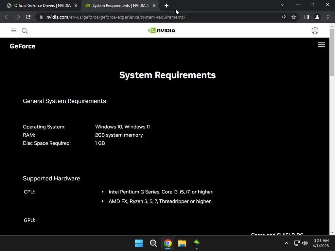Open File Explorer from taskbar
The image size is (335, 251).
pos(182,243)
